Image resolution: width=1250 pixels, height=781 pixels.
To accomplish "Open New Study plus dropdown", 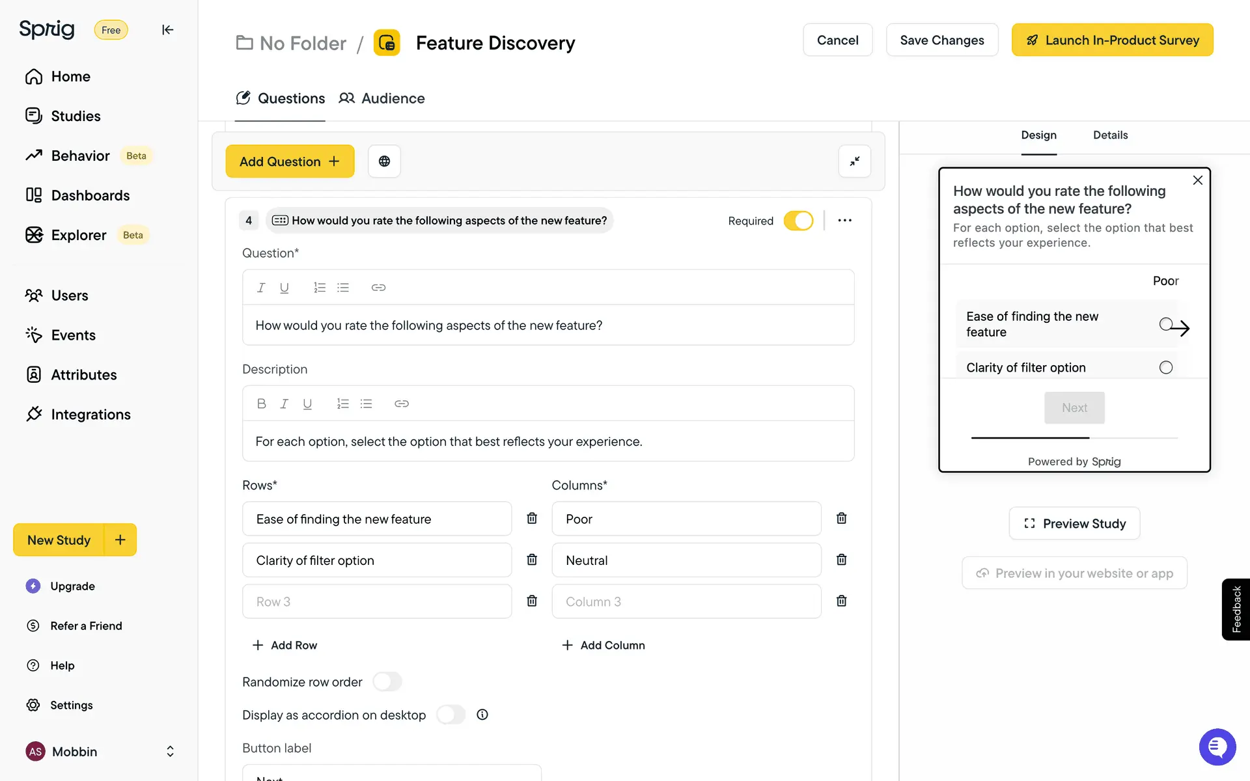I will (x=120, y=540).
